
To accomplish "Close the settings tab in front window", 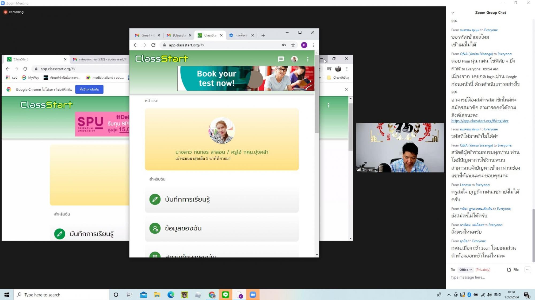I will point(252,35).
